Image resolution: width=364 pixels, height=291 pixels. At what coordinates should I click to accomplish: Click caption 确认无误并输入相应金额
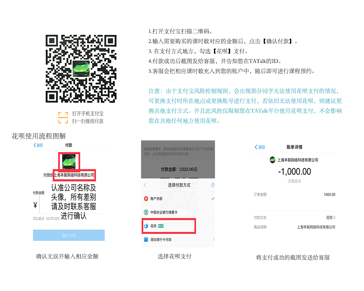[x=67, y=256]
